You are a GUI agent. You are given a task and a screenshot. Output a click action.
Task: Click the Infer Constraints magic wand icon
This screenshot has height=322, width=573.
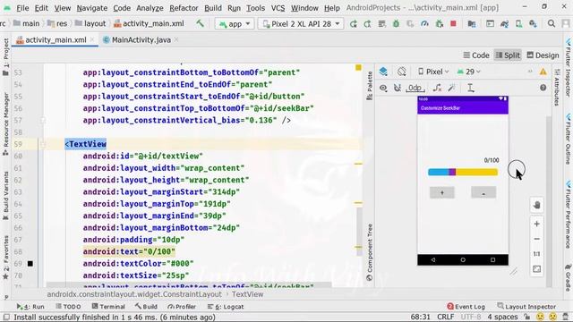pyautogui.click(x=452, y=88)
